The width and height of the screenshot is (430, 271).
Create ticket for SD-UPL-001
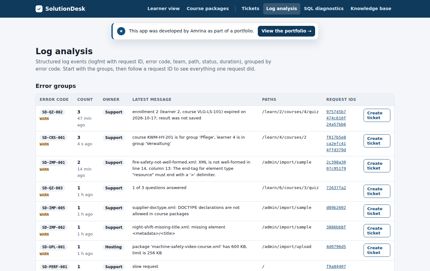(377, 250)
